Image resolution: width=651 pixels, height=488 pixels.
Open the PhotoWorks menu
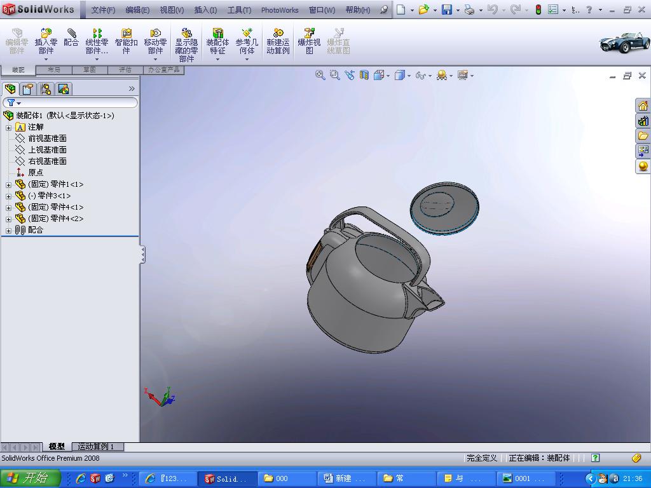pyautogui.click(x=280, y=10)
